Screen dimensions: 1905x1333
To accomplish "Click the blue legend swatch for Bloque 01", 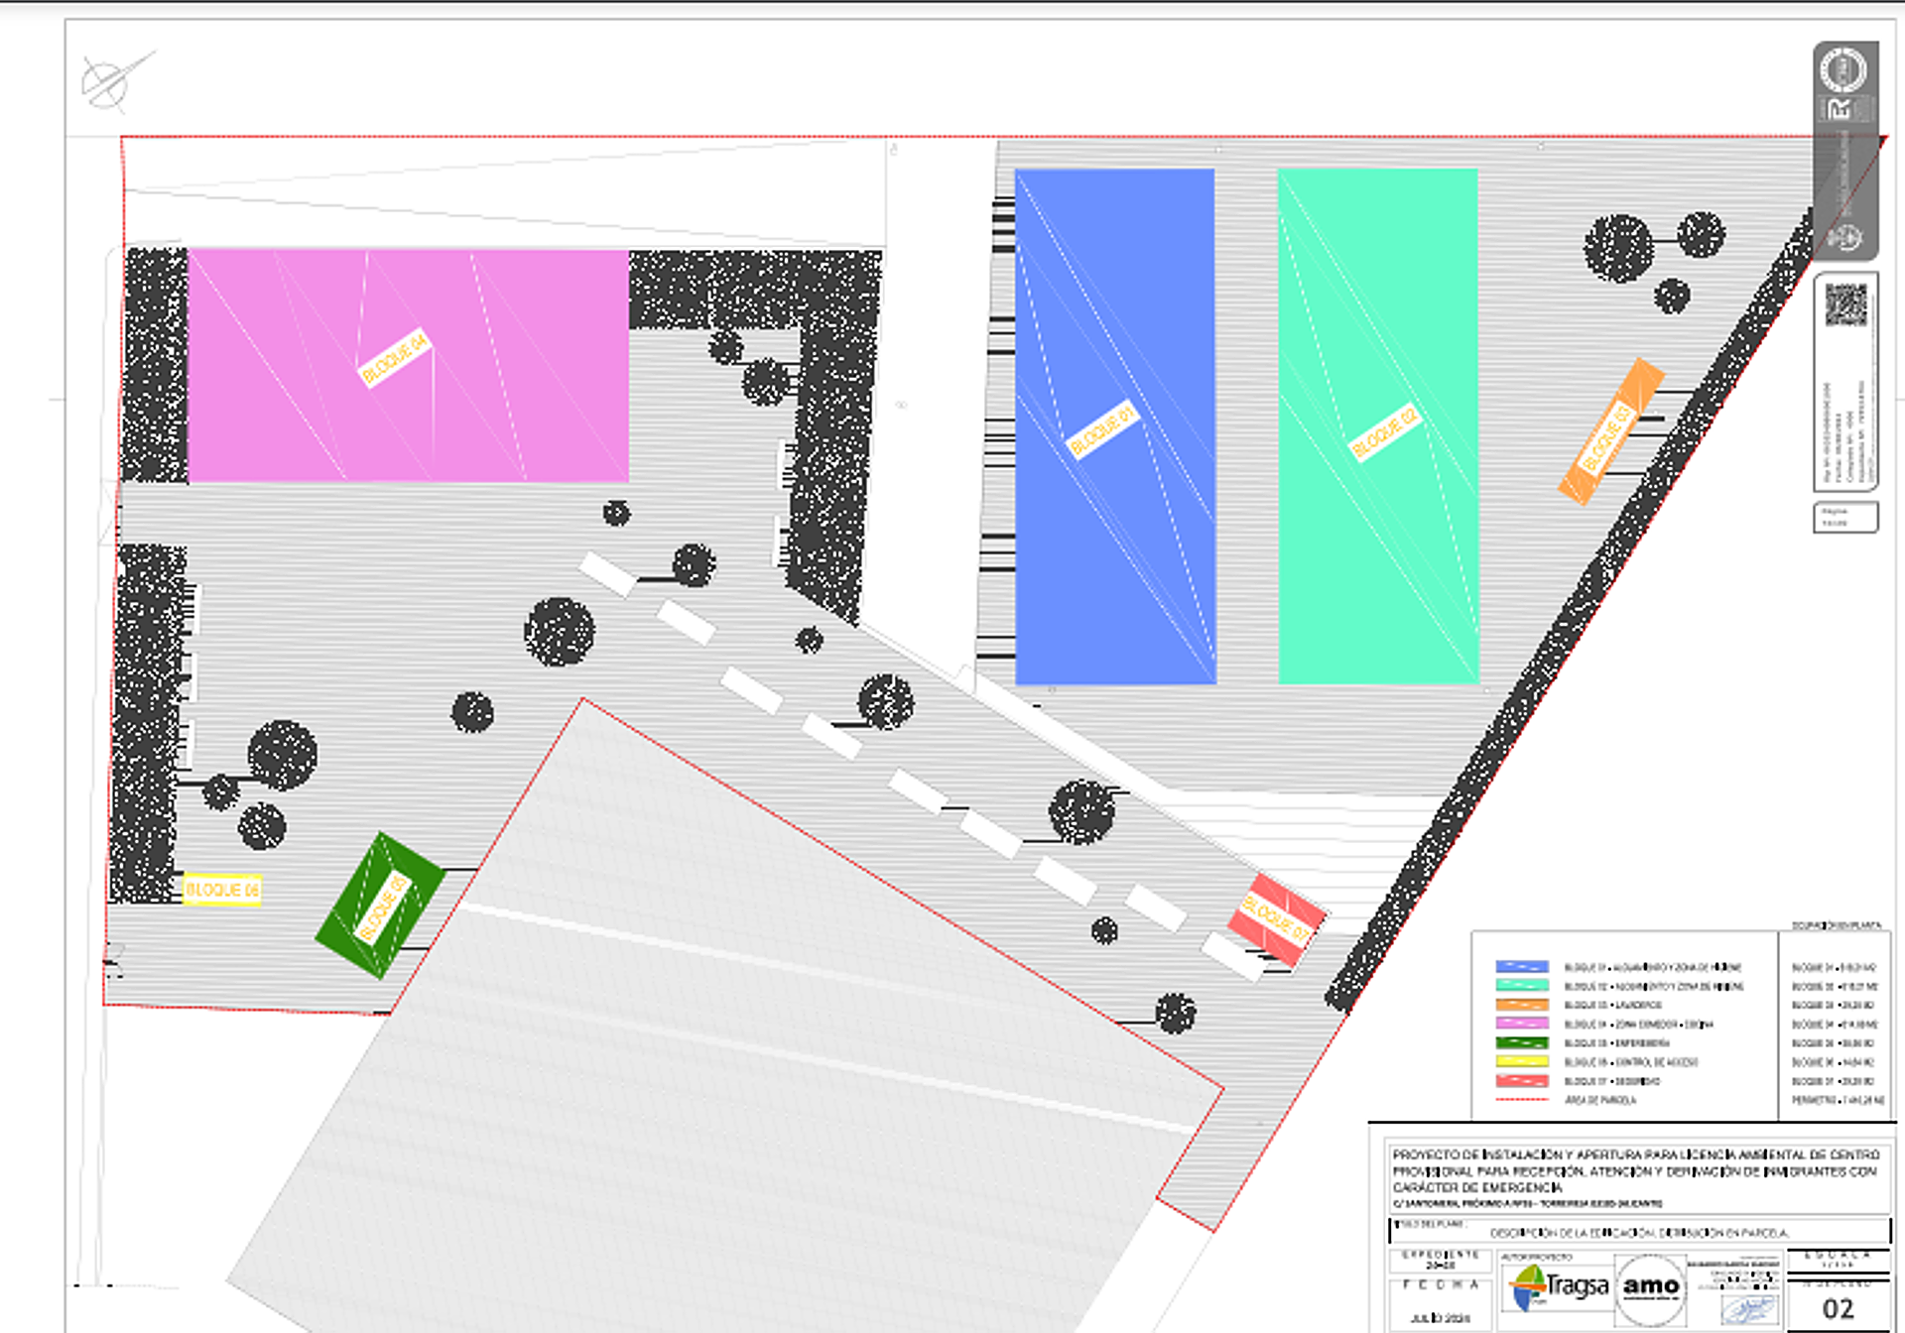I will (x=1521, y=966).
